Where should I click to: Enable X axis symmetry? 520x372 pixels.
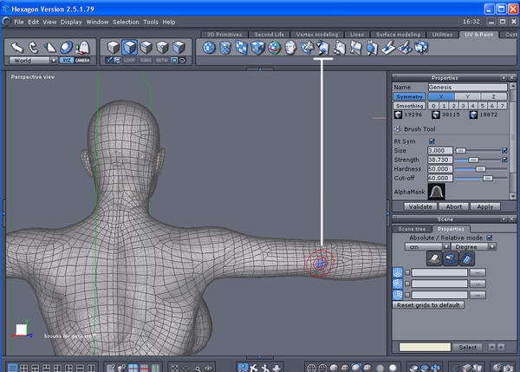[x=439, y=96]
